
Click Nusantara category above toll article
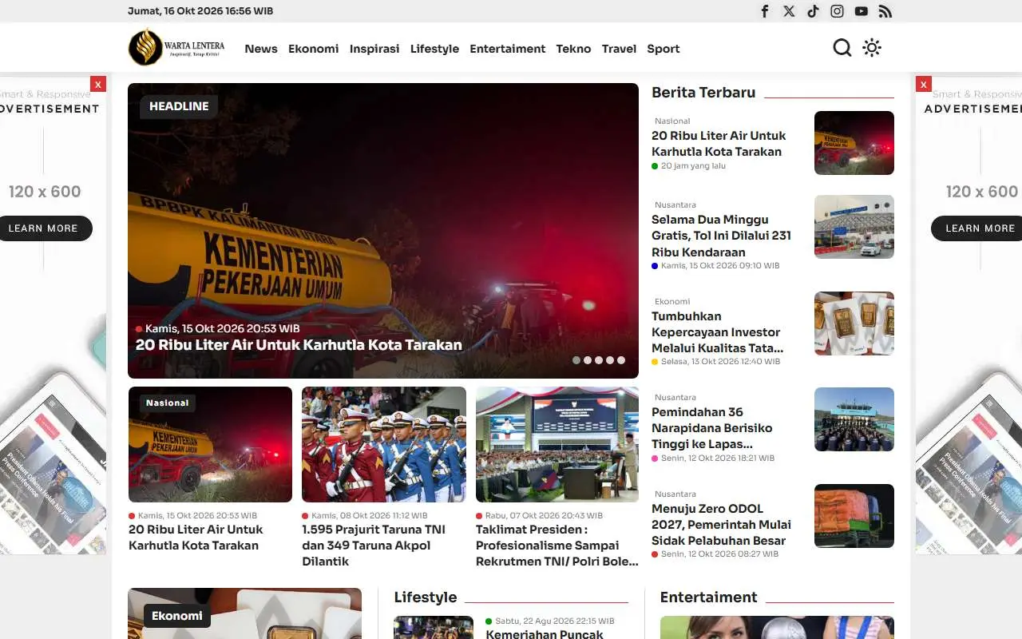(675, 205)
